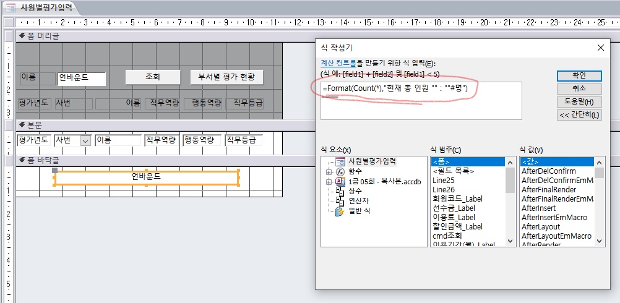The image size is (620, 303).
Task: Select the 함수 functions fx icon
Action: pyautogui.click(x=340, y=172)
